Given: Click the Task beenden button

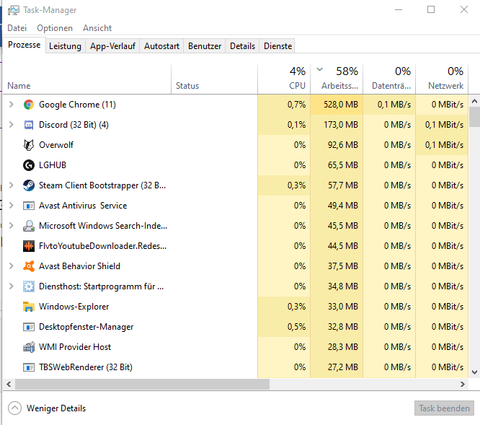Looking at the screenshot, I should [x=444, y=408].
